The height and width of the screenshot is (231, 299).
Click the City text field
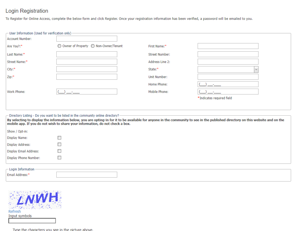86,69
